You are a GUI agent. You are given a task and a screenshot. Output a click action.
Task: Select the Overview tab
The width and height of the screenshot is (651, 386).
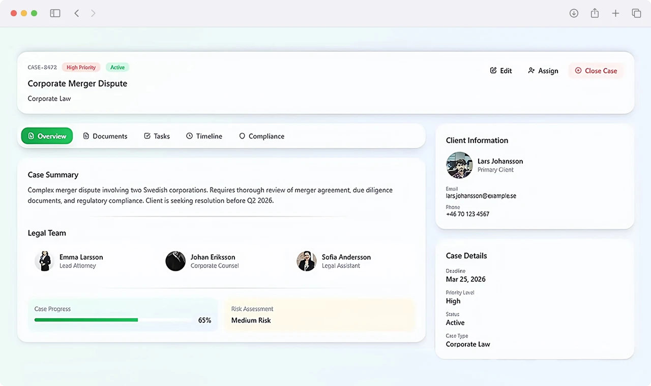(x=47, y=136)
